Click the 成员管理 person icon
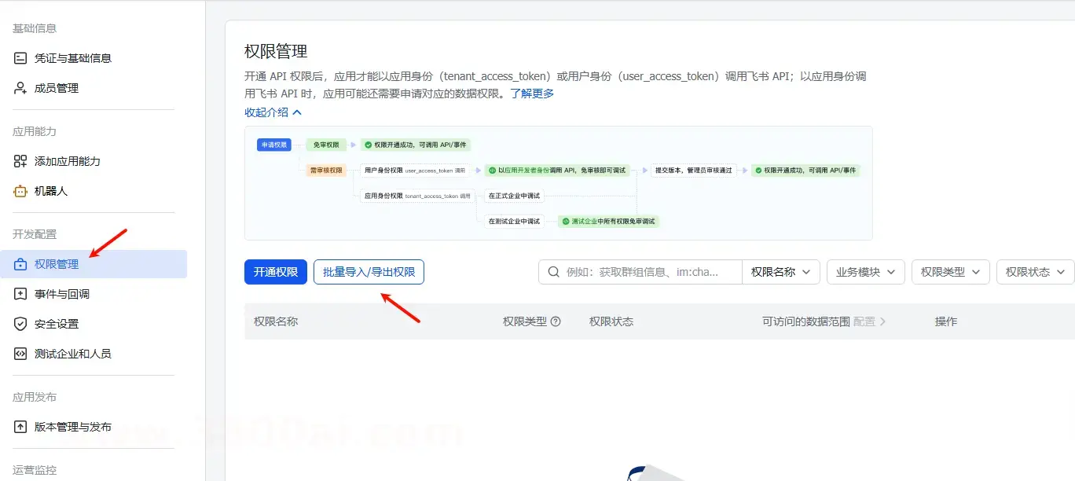 click(20, 88)
